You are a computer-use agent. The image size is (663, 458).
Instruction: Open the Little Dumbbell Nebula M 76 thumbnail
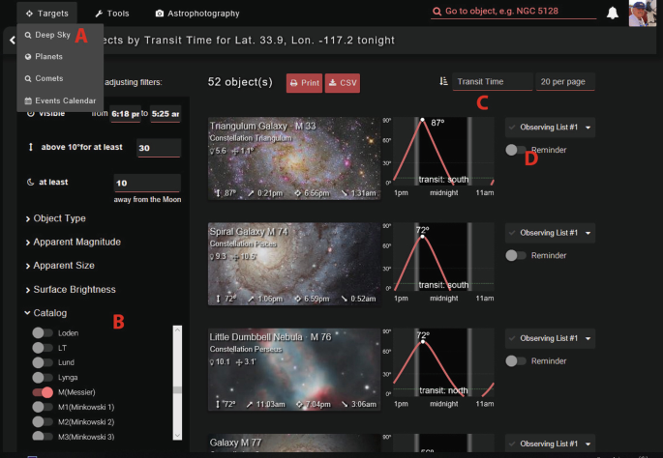point(294,370)
